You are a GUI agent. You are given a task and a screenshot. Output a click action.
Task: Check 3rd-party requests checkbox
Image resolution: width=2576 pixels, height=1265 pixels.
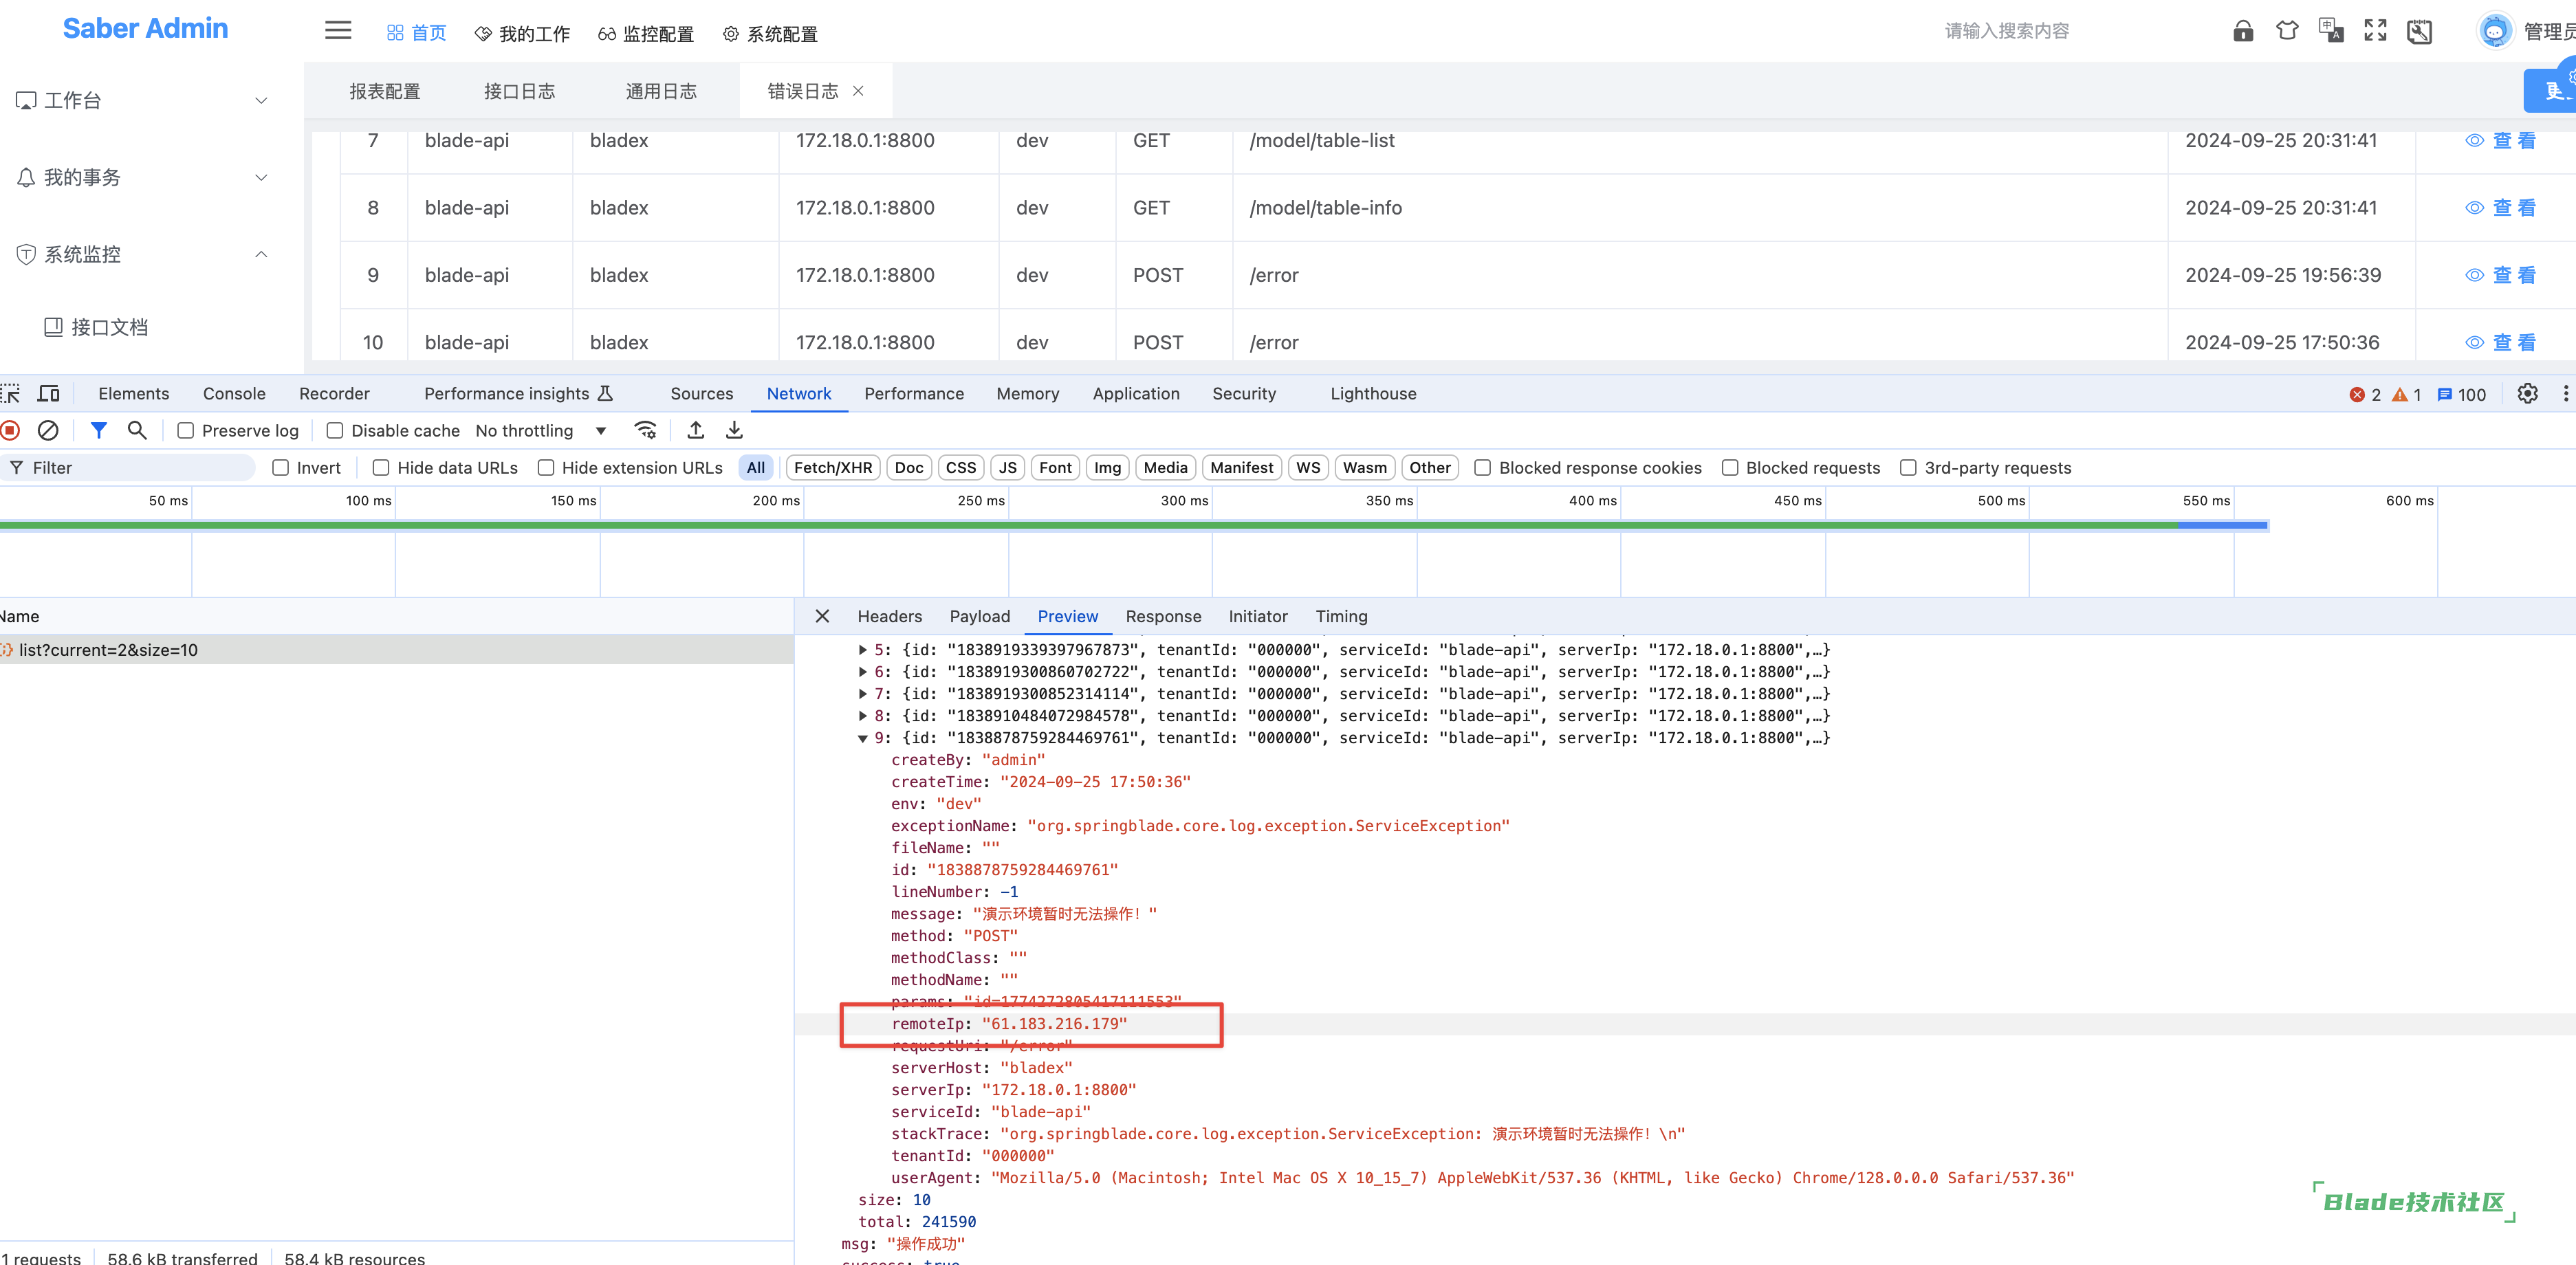click(x=1908, y=468)
